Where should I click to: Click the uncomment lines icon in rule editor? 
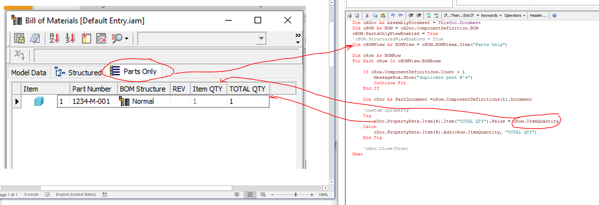(x=437, y=15)
